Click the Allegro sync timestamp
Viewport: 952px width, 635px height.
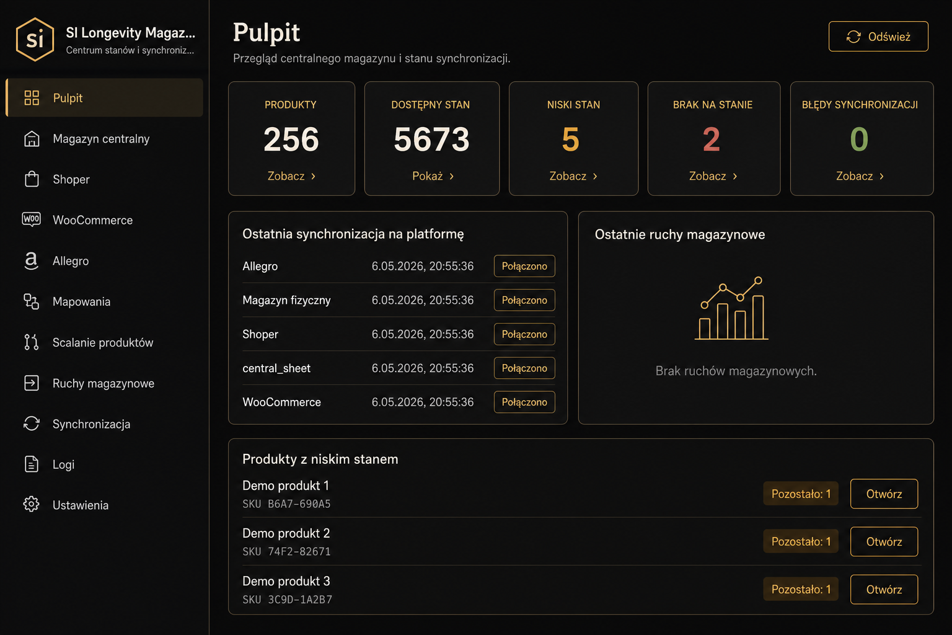pos(423,266)
